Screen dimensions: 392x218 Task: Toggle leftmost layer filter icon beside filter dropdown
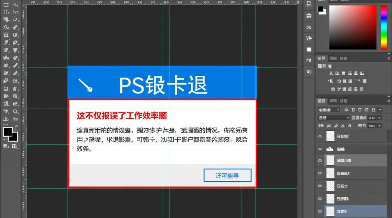pos(346,110)
